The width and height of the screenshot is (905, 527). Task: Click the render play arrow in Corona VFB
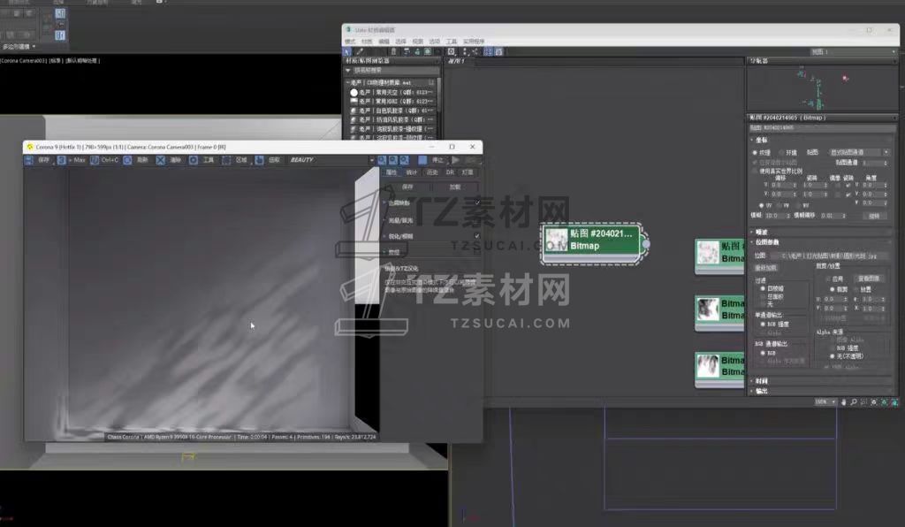click(x=455, y=160)
